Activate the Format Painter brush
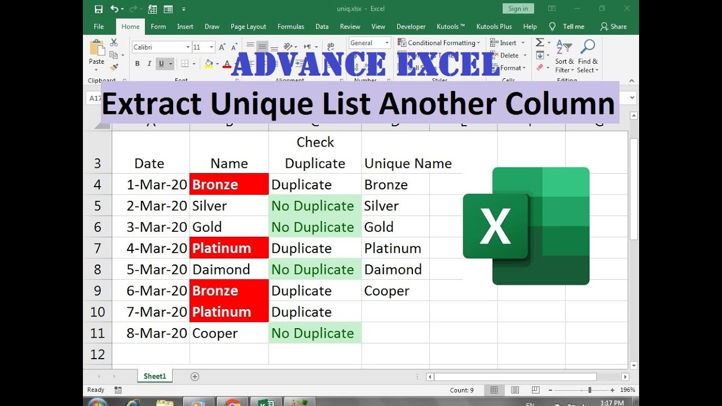 [x=114, y=67]
